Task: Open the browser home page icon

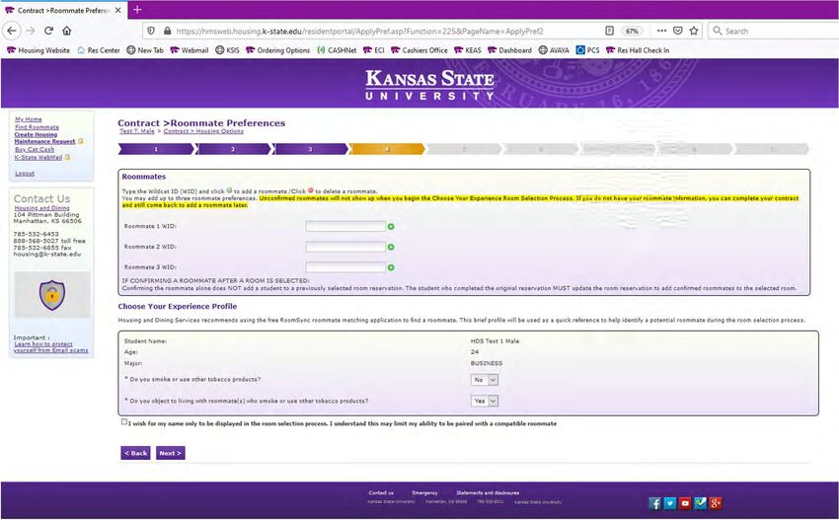Action: pos(67,31)
